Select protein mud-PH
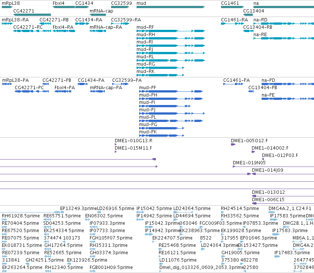This screenshot has width=314, height=273. [x=171, y=99]
